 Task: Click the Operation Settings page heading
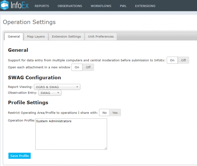pyautogui.click(x=29, y=22)
